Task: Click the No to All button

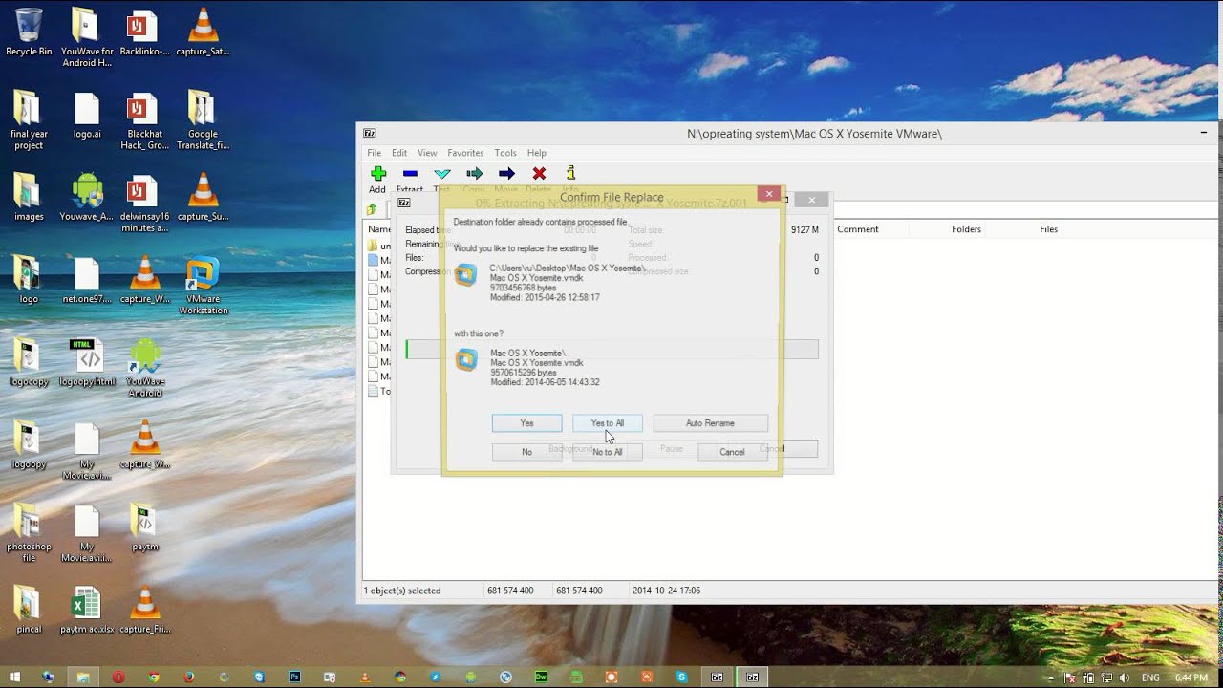Action: [x=608, y=452]
